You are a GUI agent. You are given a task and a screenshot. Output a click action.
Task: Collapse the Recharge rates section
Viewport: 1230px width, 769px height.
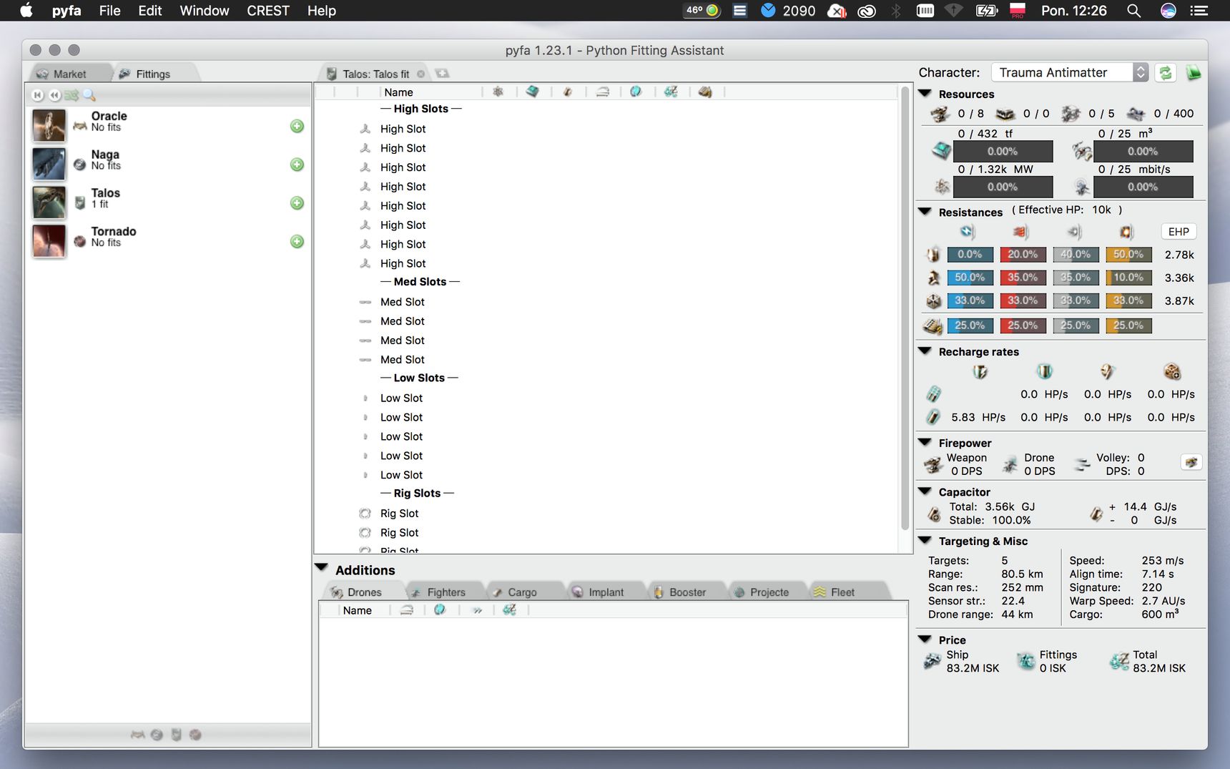click(925, 351)
